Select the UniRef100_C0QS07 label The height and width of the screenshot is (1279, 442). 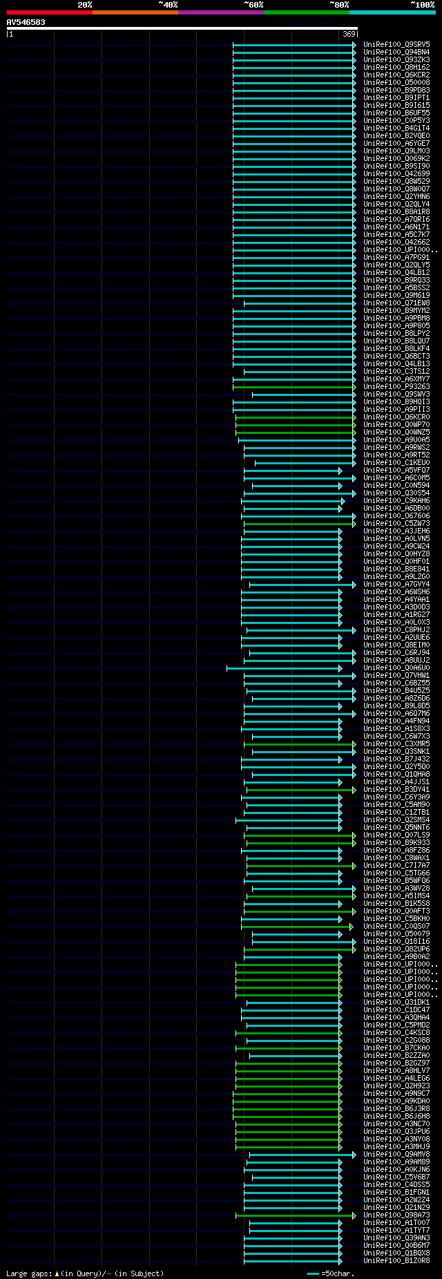396,926
